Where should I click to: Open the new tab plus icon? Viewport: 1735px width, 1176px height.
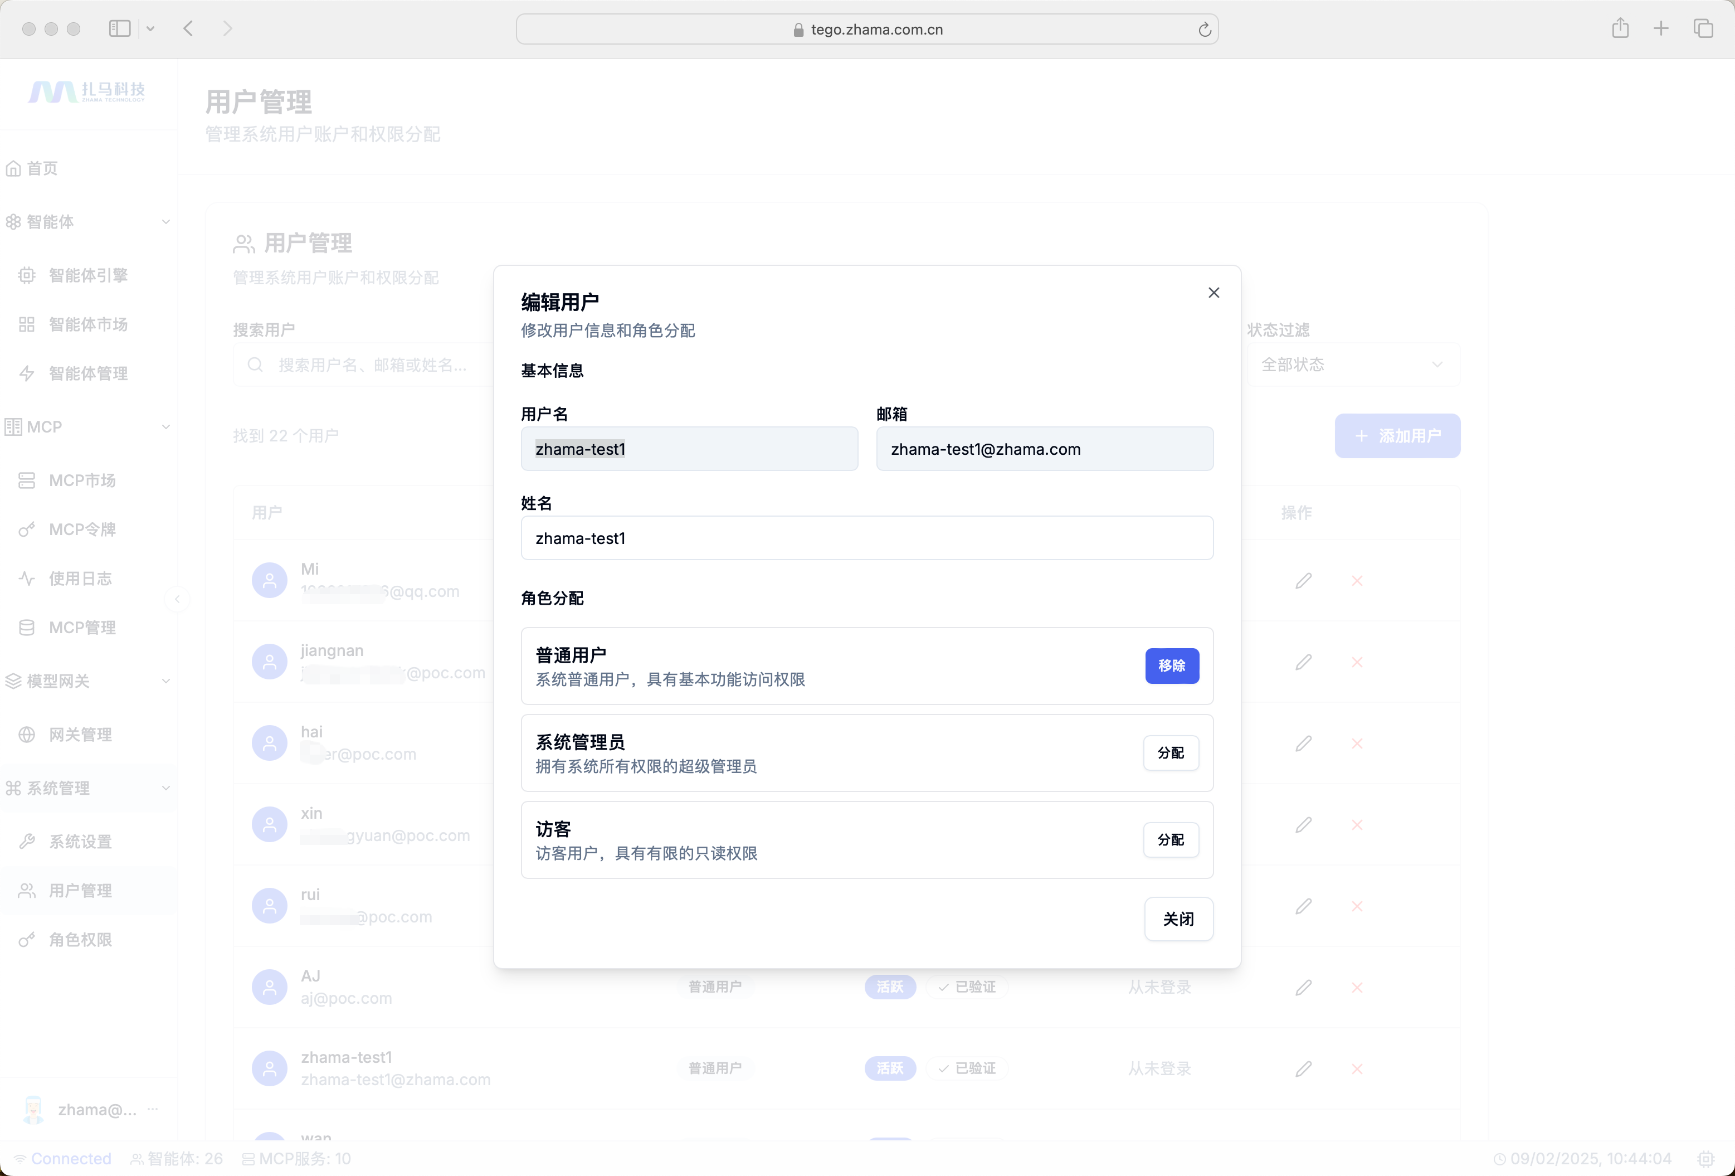(1660, 28)
